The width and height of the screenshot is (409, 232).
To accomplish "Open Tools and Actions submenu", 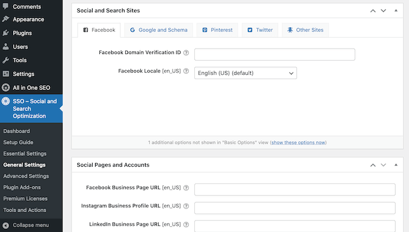I will click(x=25, y=210).
